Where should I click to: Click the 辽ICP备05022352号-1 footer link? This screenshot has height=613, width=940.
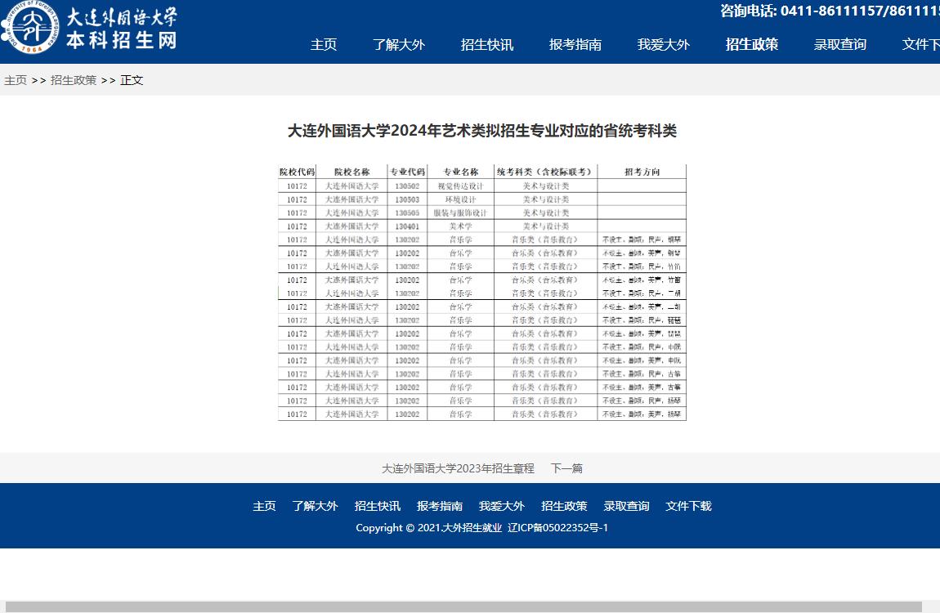[x=557, y=527]
